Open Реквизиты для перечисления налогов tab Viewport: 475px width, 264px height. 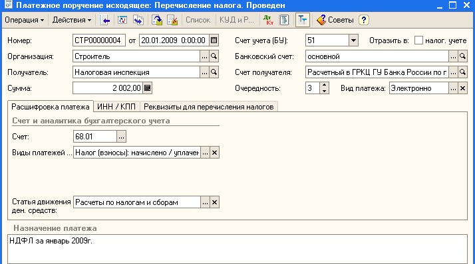pyautogui.click(x=208, y=107)
